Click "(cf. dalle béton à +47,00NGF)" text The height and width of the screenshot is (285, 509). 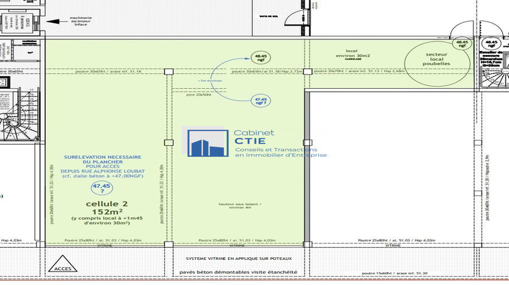(102, 176)
